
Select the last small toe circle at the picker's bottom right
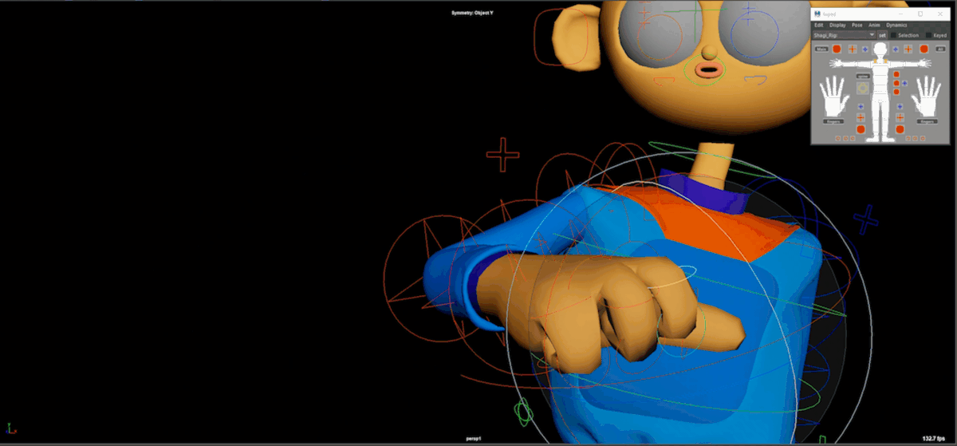click(x=923, y=138)
